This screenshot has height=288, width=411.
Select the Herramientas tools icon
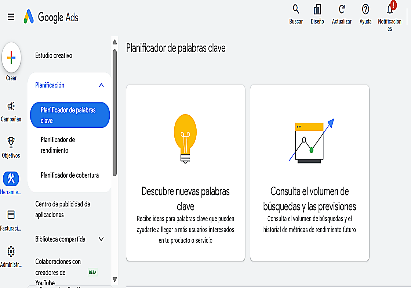pyautogui.click(x=11, y=179)
